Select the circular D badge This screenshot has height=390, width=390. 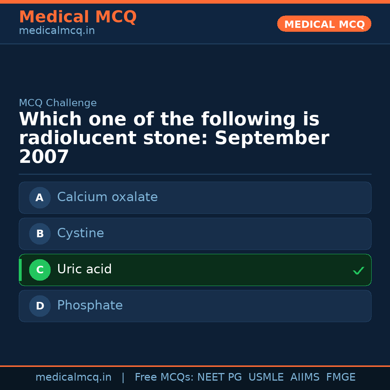coord(40,306)
